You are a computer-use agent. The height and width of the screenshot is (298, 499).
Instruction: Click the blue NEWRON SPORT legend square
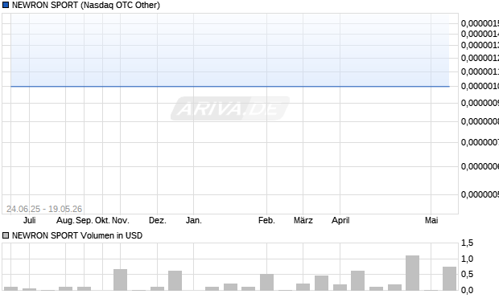point(6,5)
